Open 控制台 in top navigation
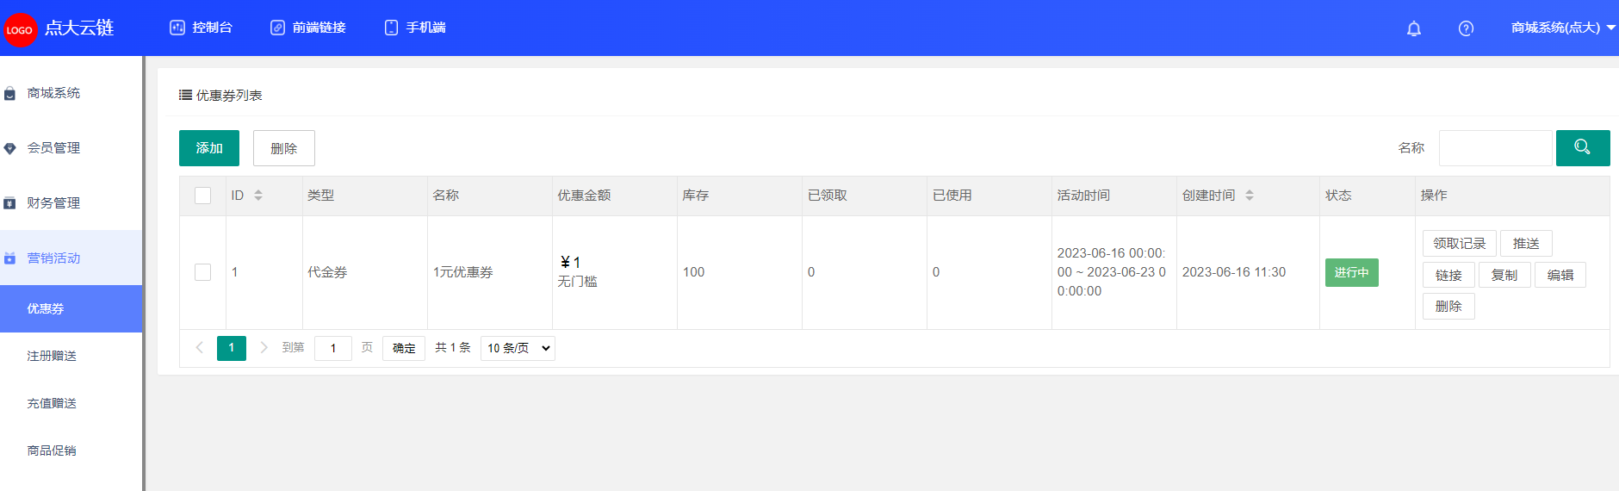Screen dimensions: 1619x491 click(x=202, y=28)
